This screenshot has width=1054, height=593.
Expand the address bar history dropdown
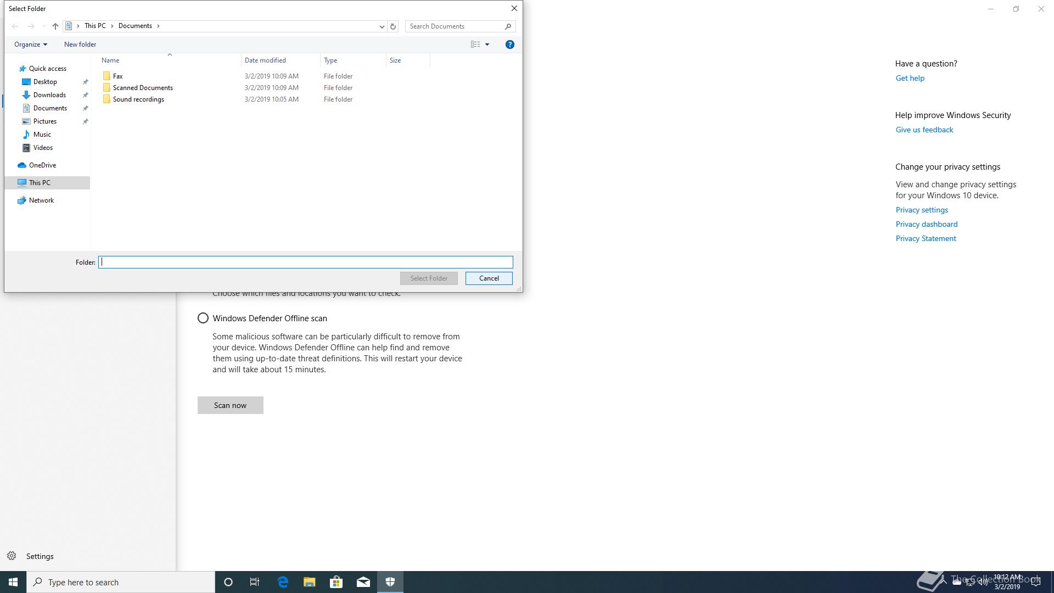tap(382, 26)
